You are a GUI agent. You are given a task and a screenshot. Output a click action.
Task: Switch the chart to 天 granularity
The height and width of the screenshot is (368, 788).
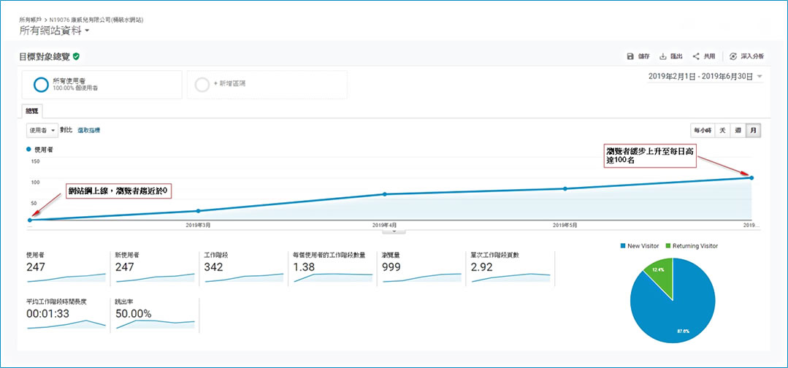(722, 131)
